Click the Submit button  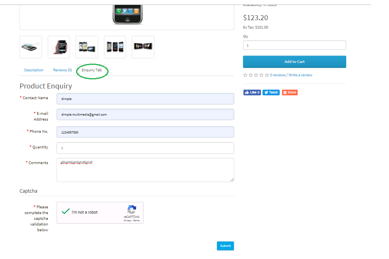pos(225,246)
